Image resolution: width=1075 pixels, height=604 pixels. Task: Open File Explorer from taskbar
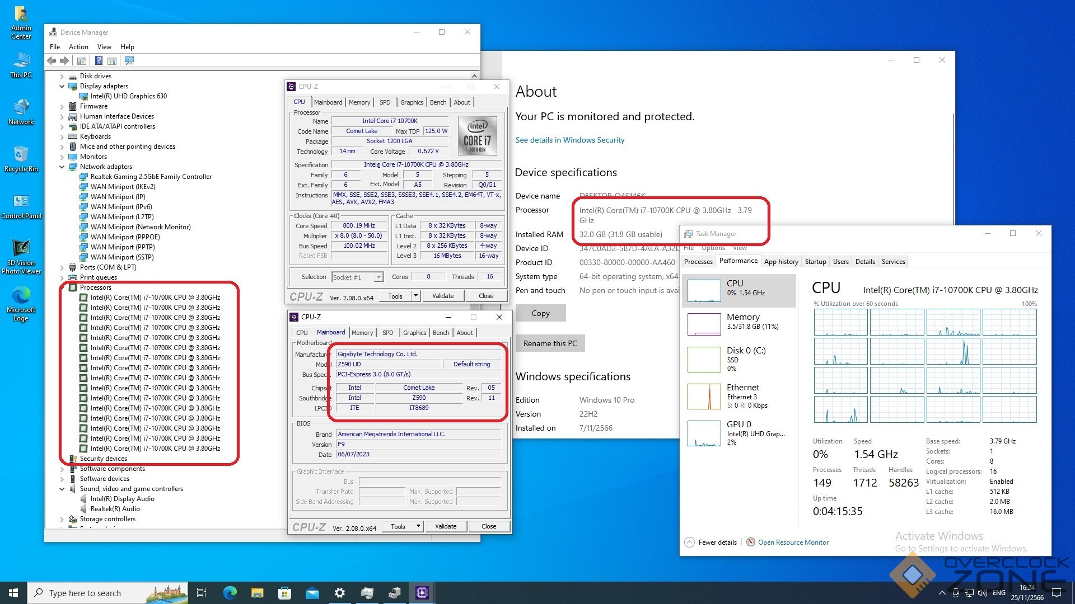pos(257,593)
